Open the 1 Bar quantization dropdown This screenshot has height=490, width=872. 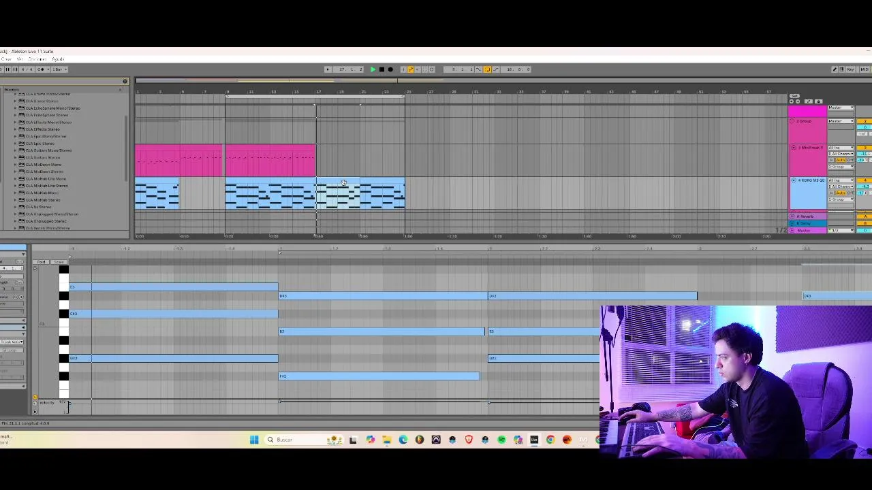pyautogui.click(x=59, y=69)
